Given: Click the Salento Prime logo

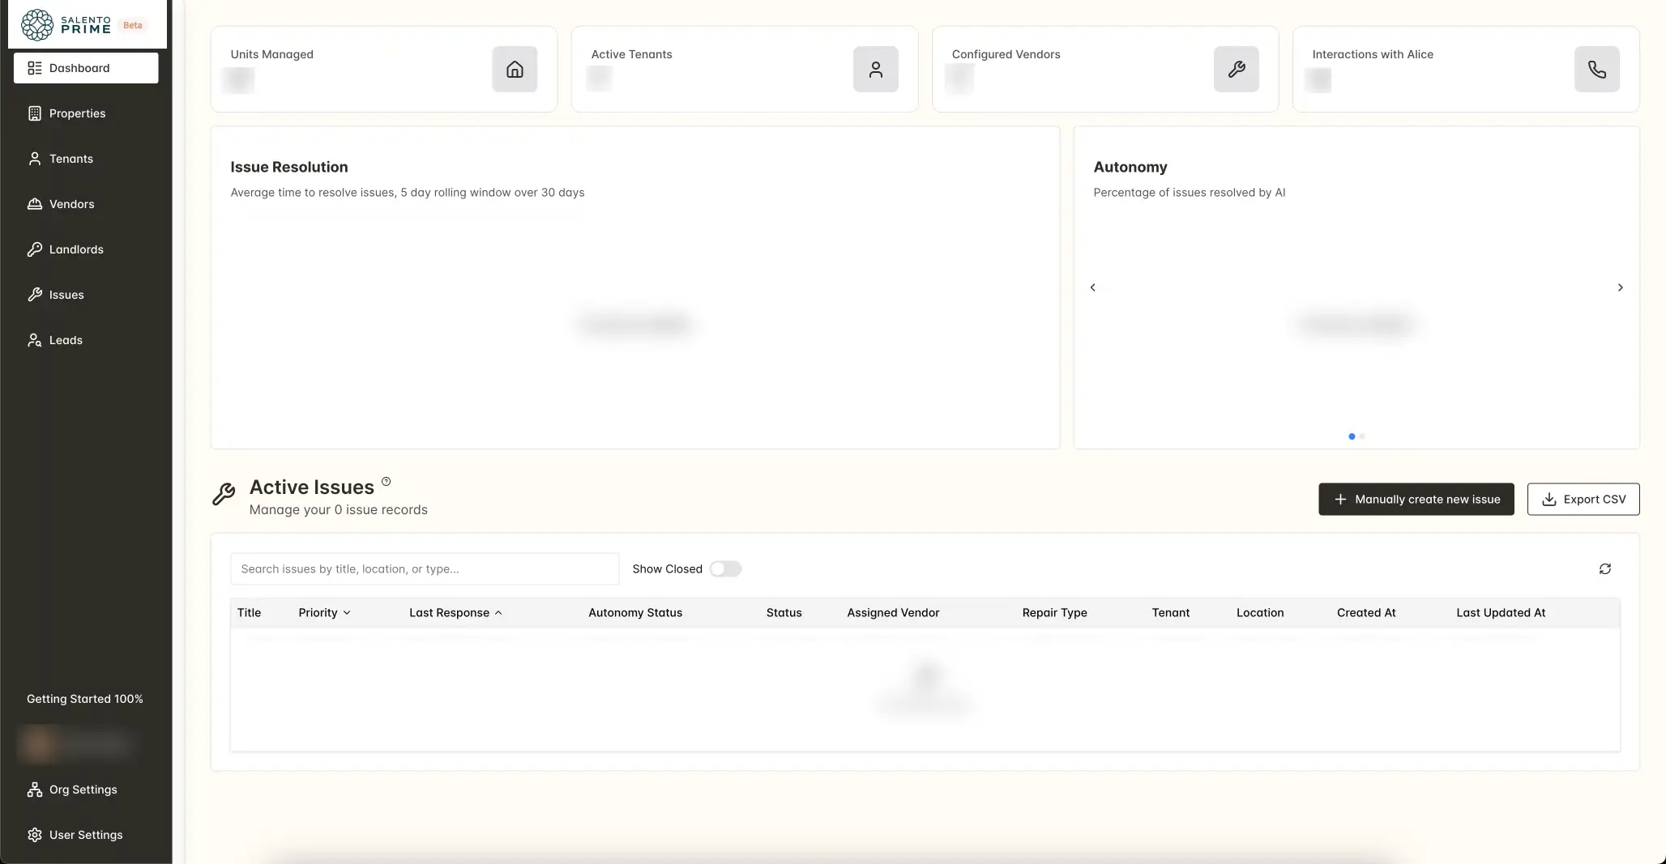Looking at the screenshot, I should (66, 25).
